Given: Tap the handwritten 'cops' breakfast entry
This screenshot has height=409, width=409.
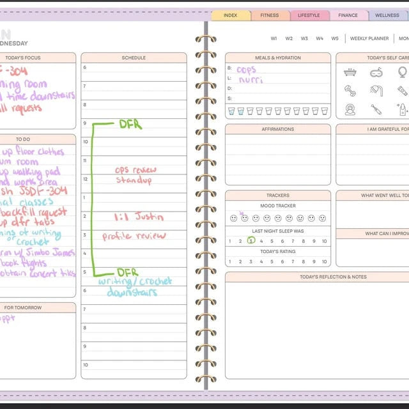Looking at the screenshot, I should click(246, 70).
